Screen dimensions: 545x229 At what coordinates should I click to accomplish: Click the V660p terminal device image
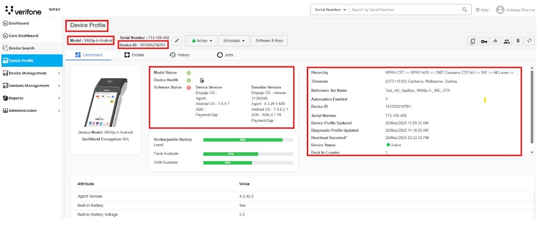[x=105, y=102]
